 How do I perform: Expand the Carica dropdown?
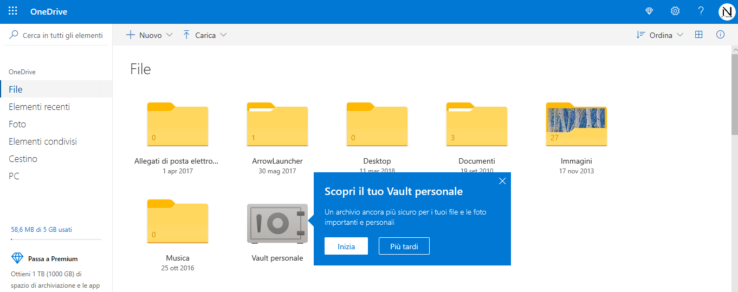click(223, 35)
